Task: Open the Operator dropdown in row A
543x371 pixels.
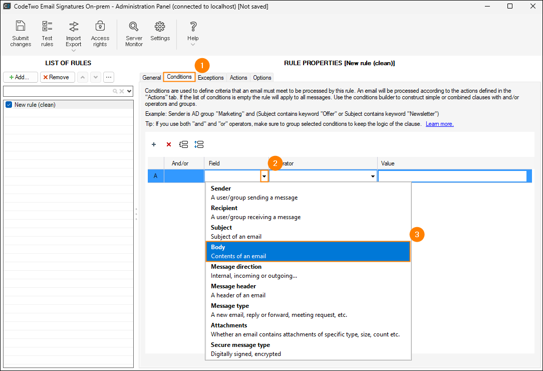Action: point(373,176)
